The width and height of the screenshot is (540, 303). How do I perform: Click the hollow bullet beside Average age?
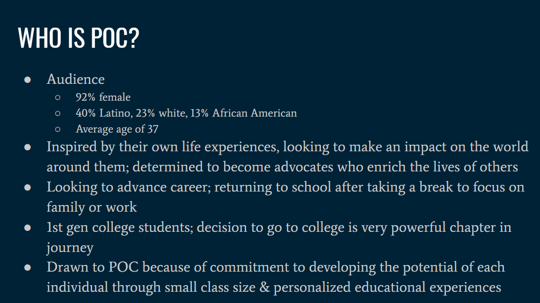click(58, 129)
